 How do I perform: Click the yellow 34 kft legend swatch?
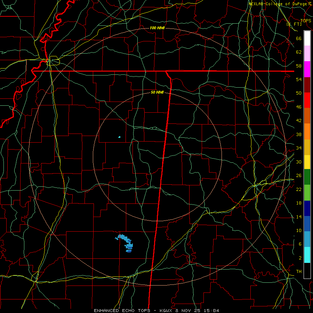pyautogui.click(x=307, y=162)
